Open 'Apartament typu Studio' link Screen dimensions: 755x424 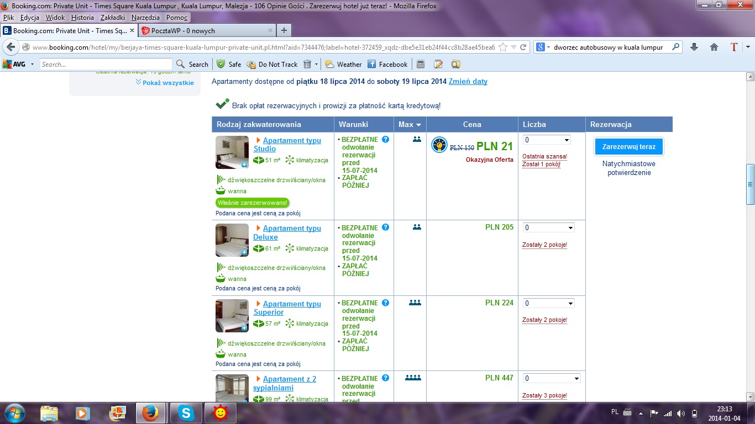[x=287, y=145]
